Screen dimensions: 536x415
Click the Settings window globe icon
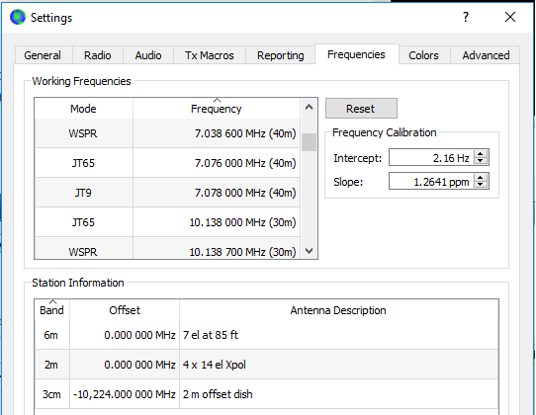[x=18, y=17]
